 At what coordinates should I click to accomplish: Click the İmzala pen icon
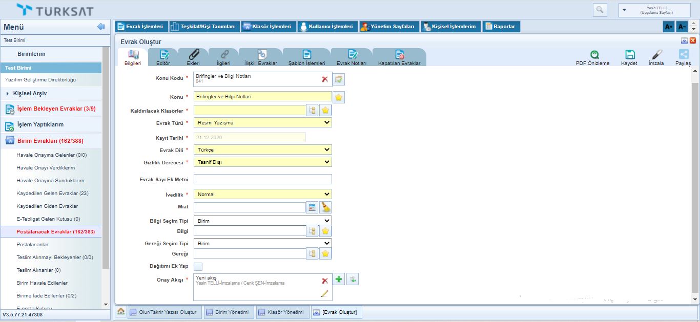(656, 55)
